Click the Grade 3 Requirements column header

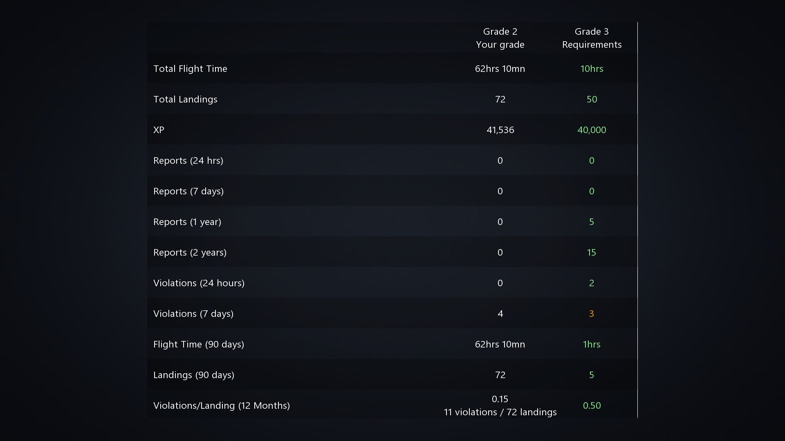tap(592, 38)
